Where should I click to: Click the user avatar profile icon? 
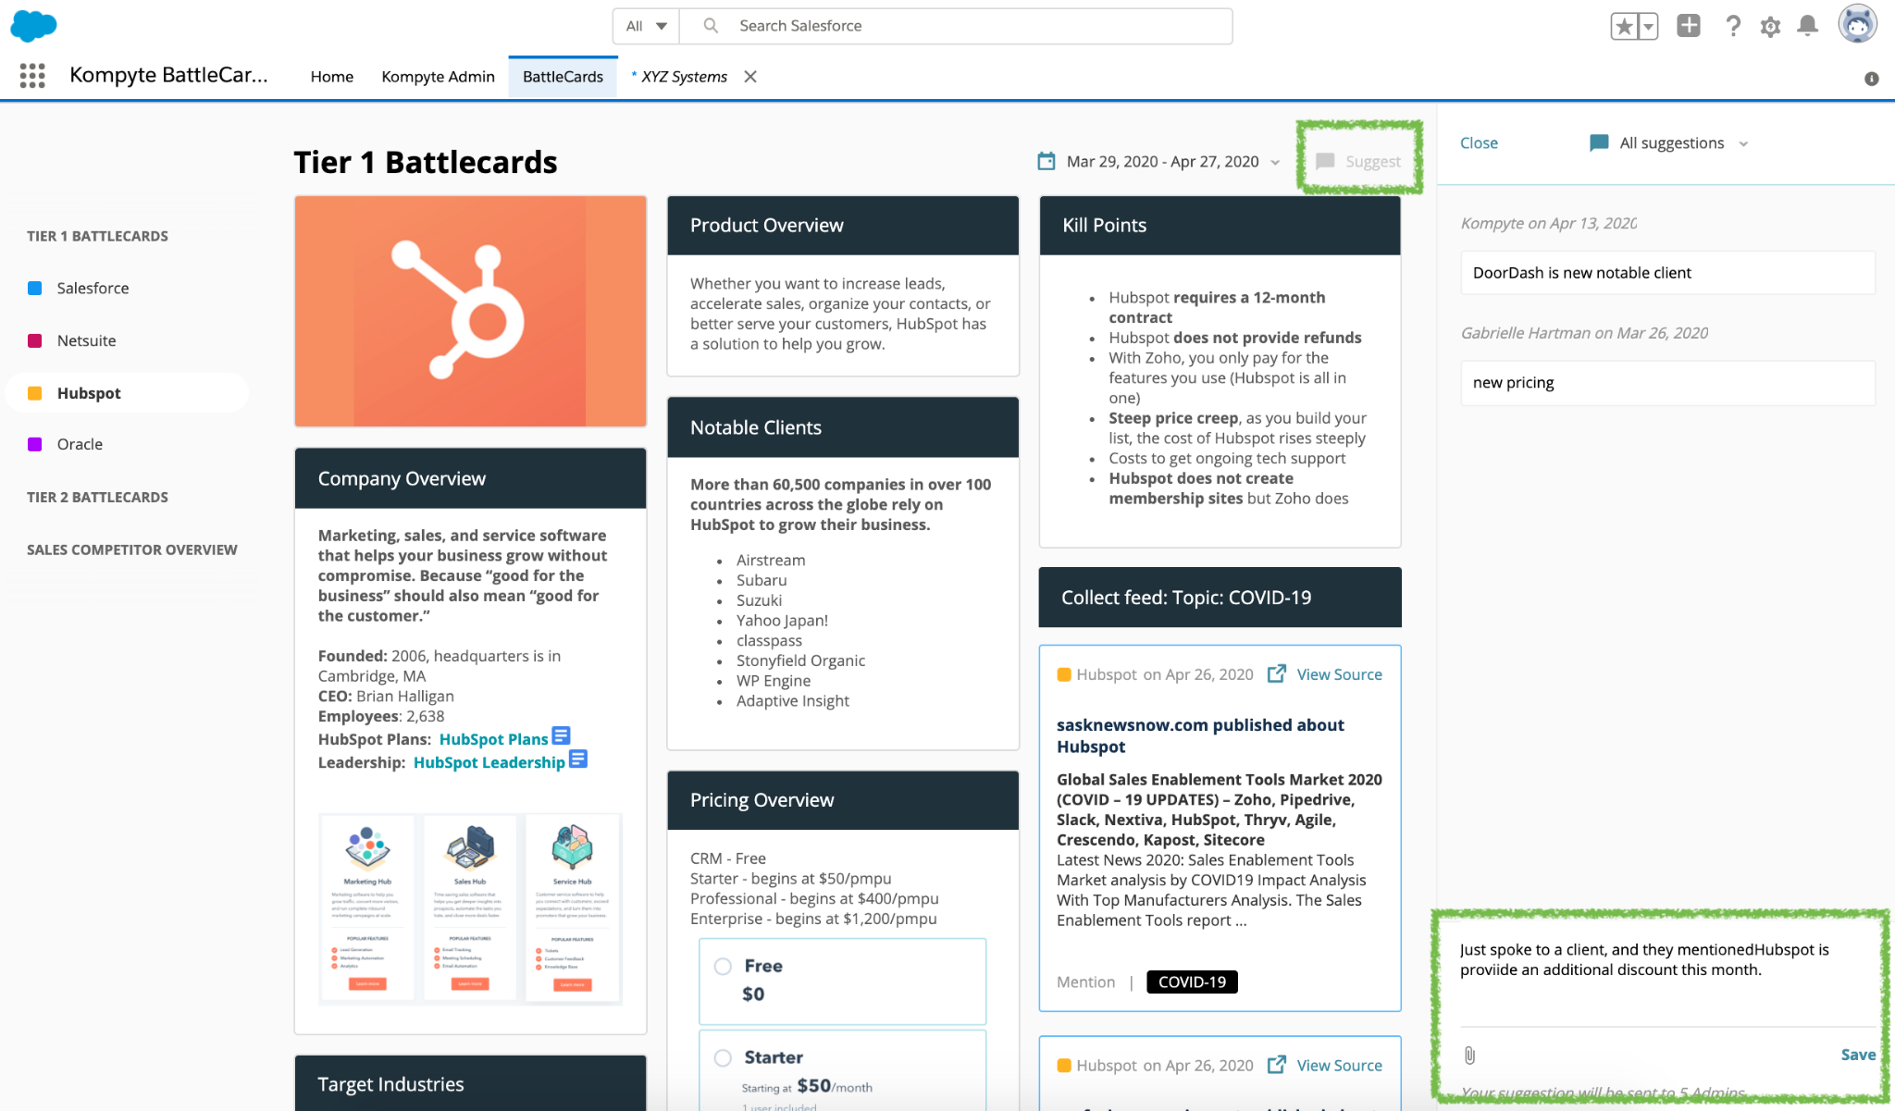pyautogui.click(x=1857, y=24)
